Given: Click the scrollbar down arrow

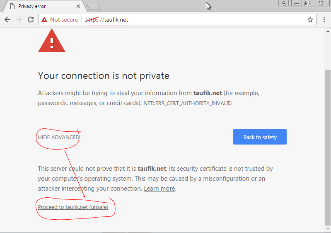Looking at the screenshot, I should click(328, 229).
